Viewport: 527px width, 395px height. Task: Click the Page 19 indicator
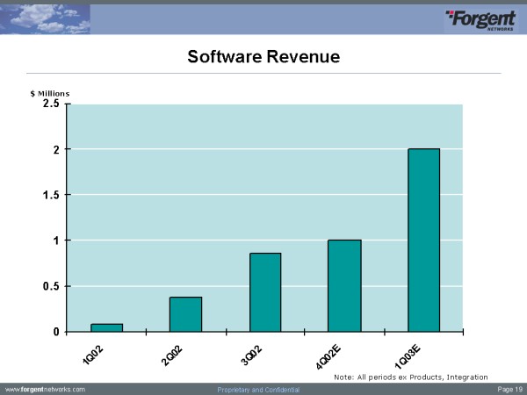click(x=509, y=388)
